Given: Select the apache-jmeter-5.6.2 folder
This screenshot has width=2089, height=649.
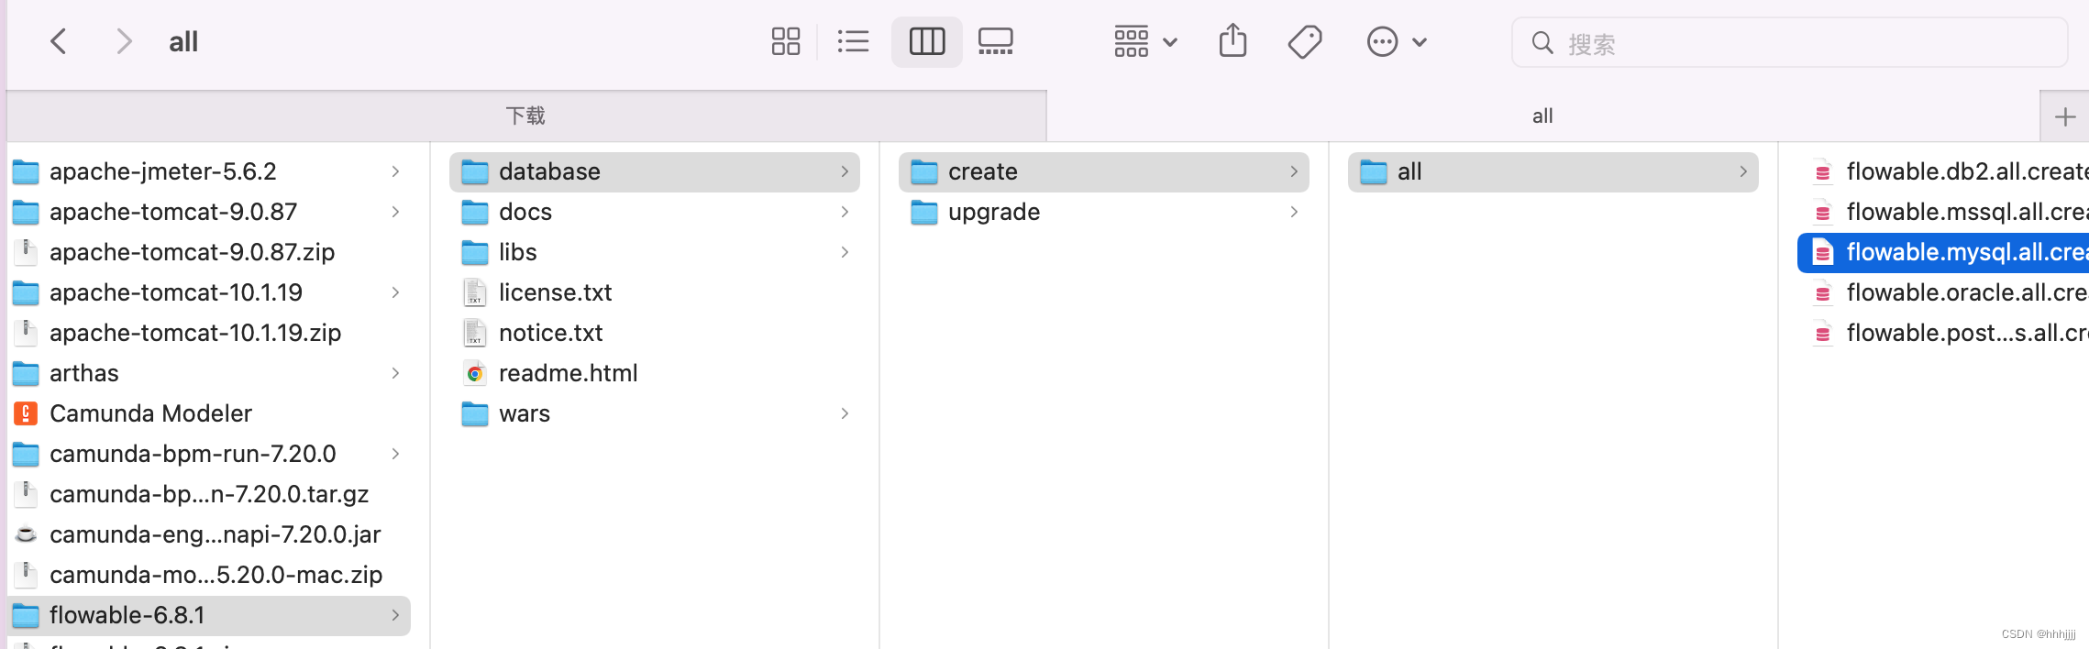Looking at the screenshot, I should pyautogui.click(x=209, y=171).
